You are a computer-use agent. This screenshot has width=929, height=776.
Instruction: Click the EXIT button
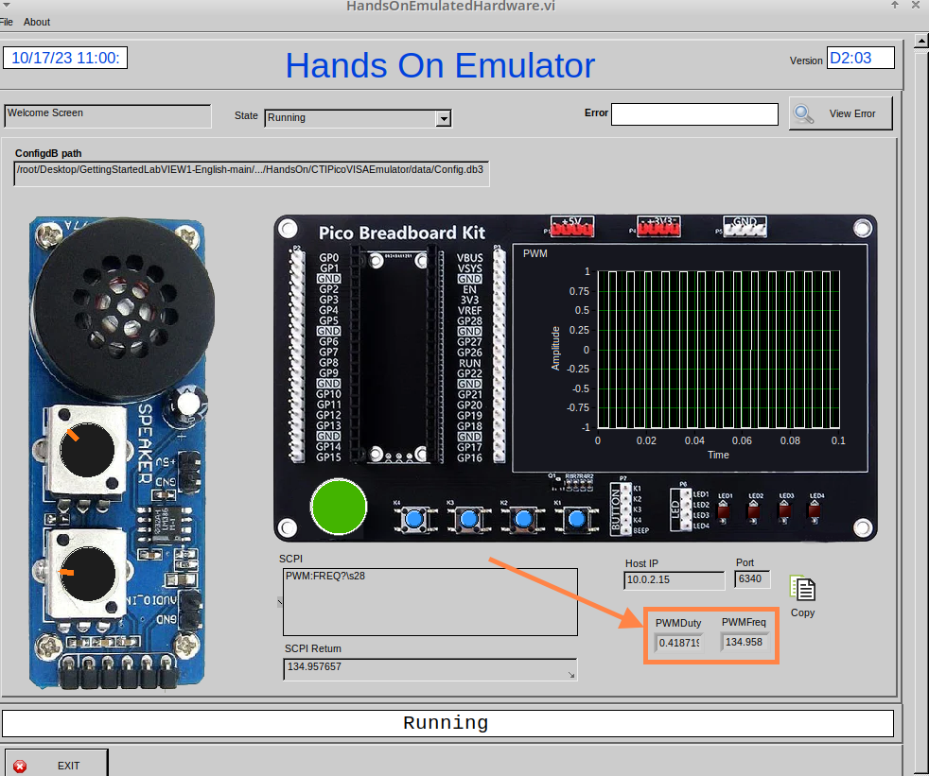[56, 764]
